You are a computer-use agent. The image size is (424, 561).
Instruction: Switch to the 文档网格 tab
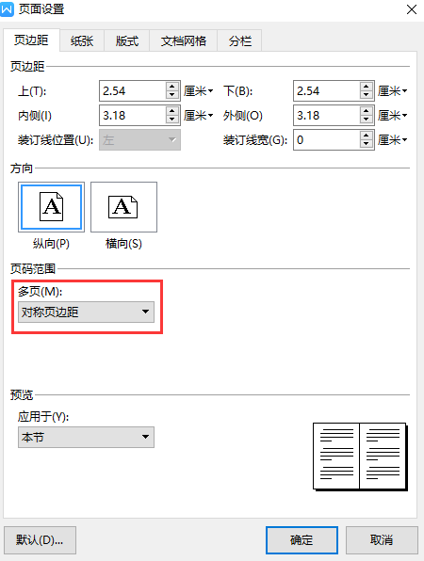184,40
